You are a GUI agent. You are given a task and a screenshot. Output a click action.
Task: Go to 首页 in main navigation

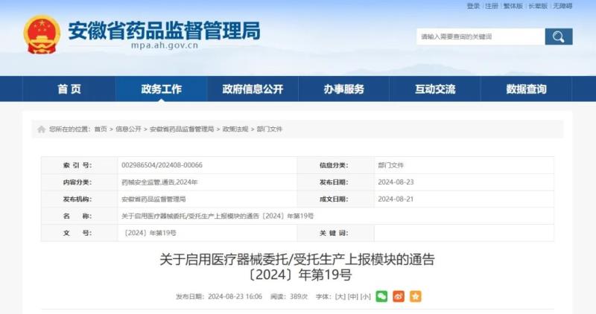69,89
